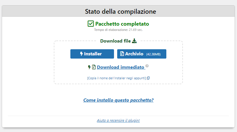The width and height of the screenshot is (237, 132).
Task: Click the lightning bolt icon inside the Installer button
Action: pyautogui.click(x=81, y=54)
